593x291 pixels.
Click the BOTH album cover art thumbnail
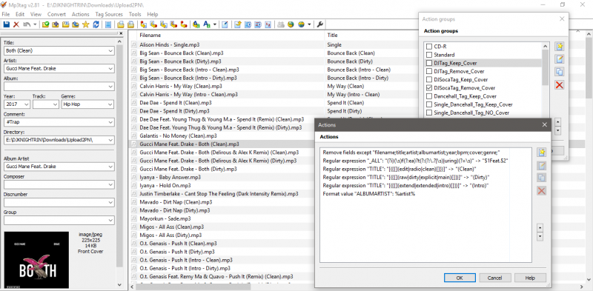coord(36,260)
